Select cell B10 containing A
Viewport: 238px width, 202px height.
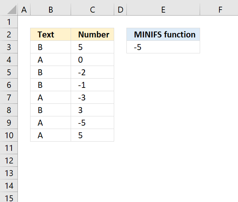51,135
